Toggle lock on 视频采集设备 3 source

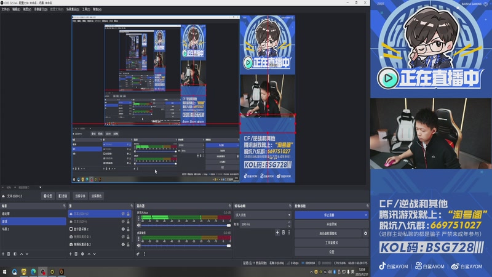pos(128,236)
